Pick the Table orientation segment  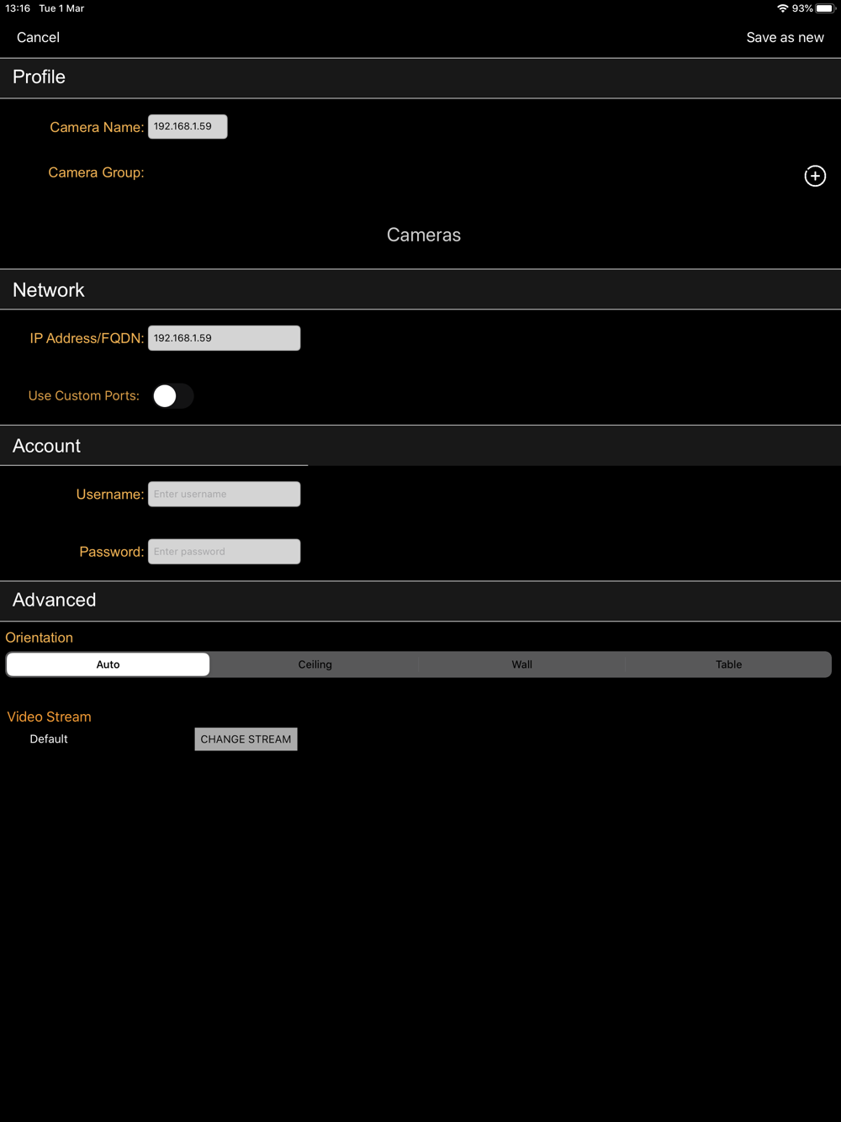pos(729,664)
